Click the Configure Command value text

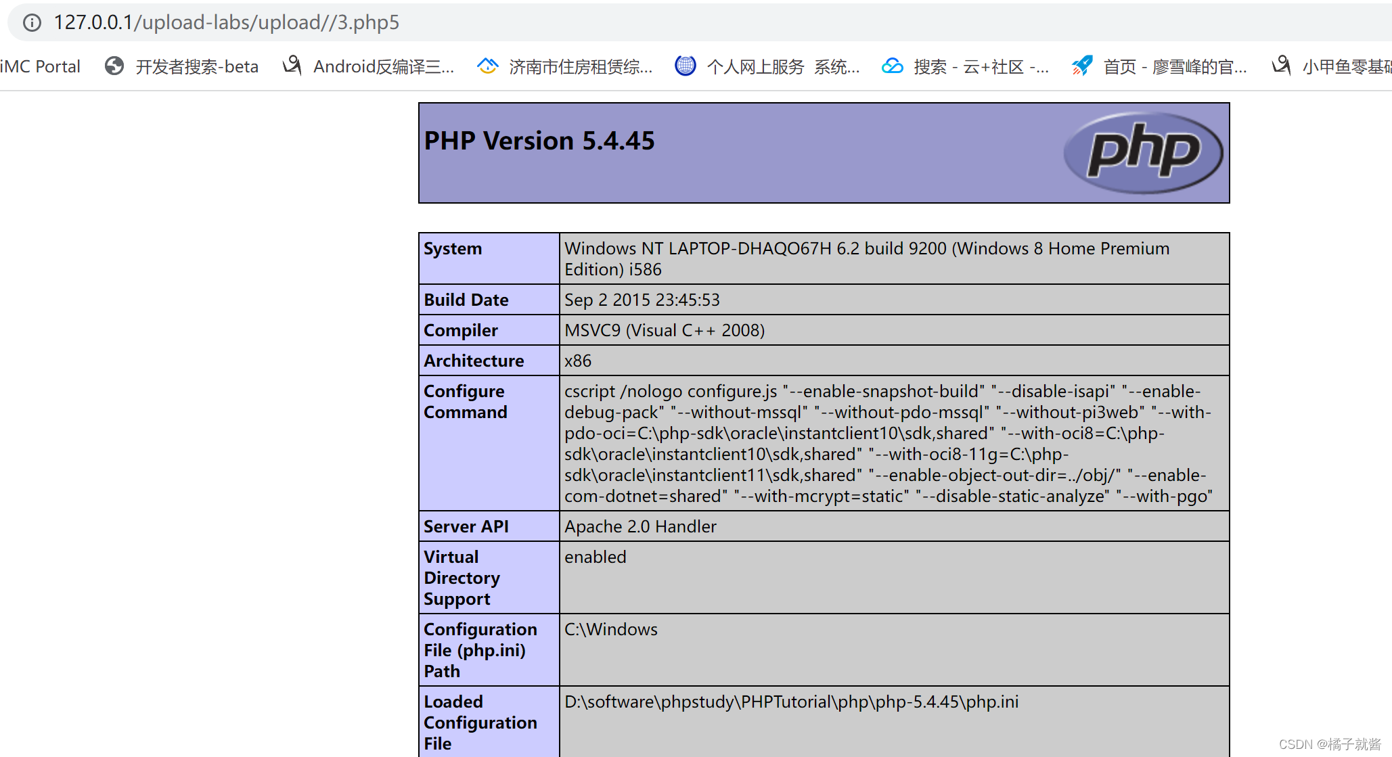888,443
